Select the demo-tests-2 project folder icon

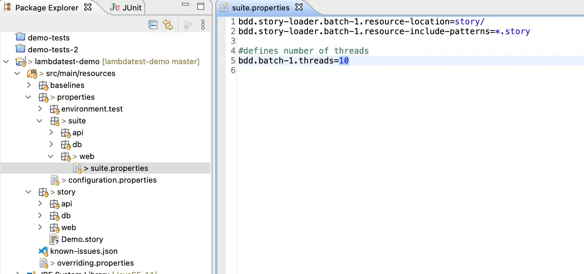[x=21, y=48]
